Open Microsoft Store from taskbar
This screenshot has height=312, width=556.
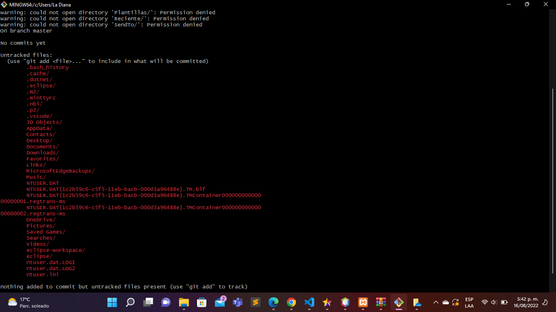202,302
